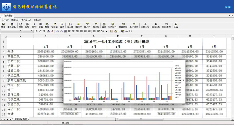234x125 pixels.
Task: Toggle bold formatting
Action: [x=36, y=31]
